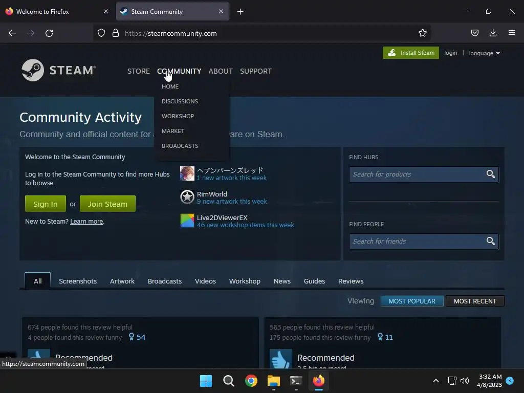Open the STORE menu
The width and height of the screenshot is (524, 393).
138,71
